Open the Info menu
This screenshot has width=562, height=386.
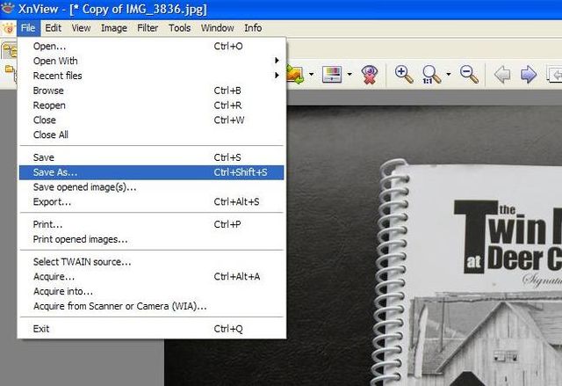[253, 28]
